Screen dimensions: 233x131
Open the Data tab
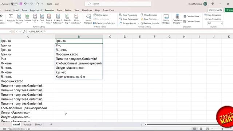[x=59, y=10]
